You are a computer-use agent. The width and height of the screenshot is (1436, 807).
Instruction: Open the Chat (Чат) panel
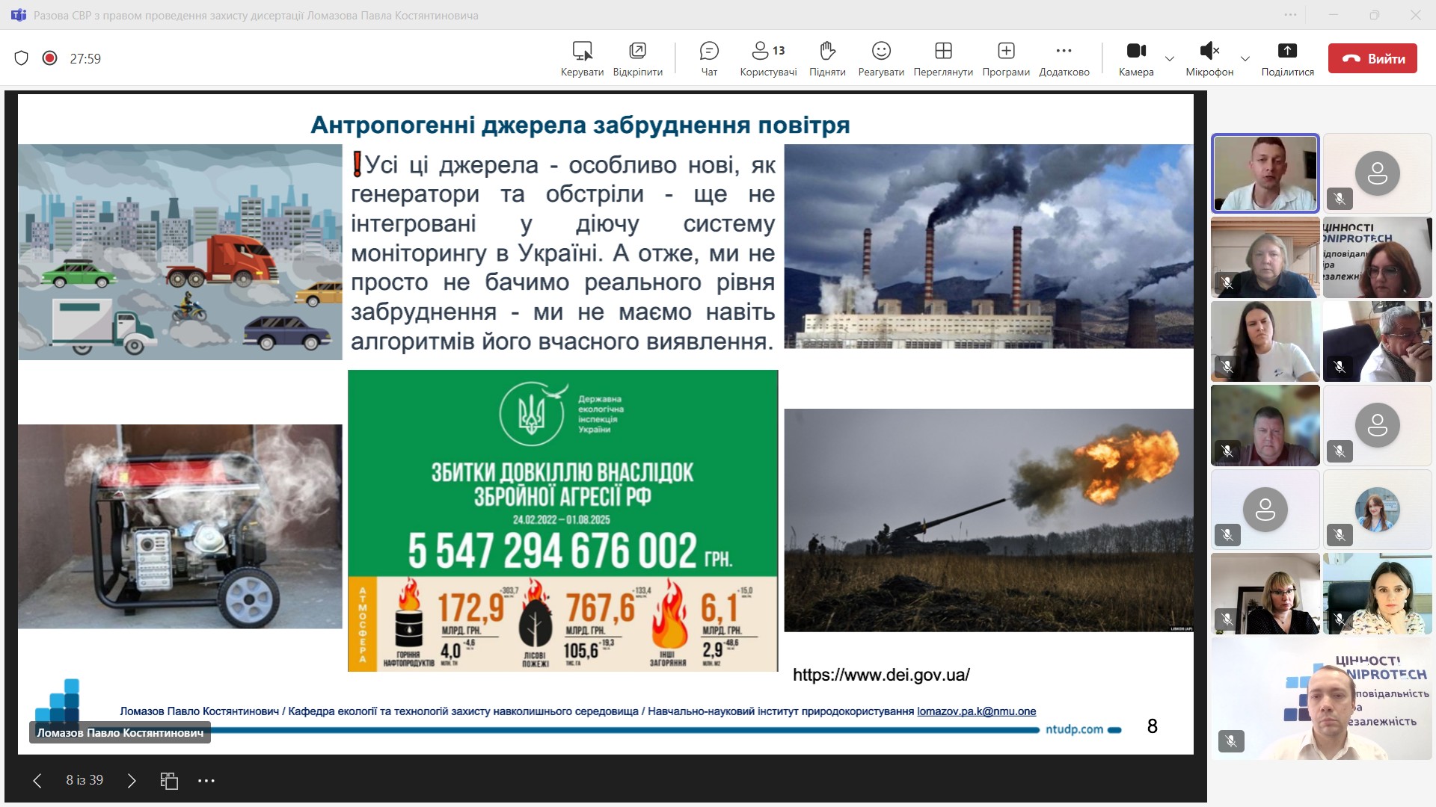[708, 58]
